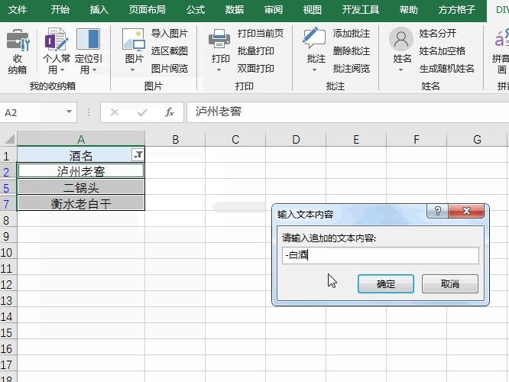Viewport: 509px width, 382px height.
Task: Expand the 个人常用 dropdown arrow
Action: (63, 70)
